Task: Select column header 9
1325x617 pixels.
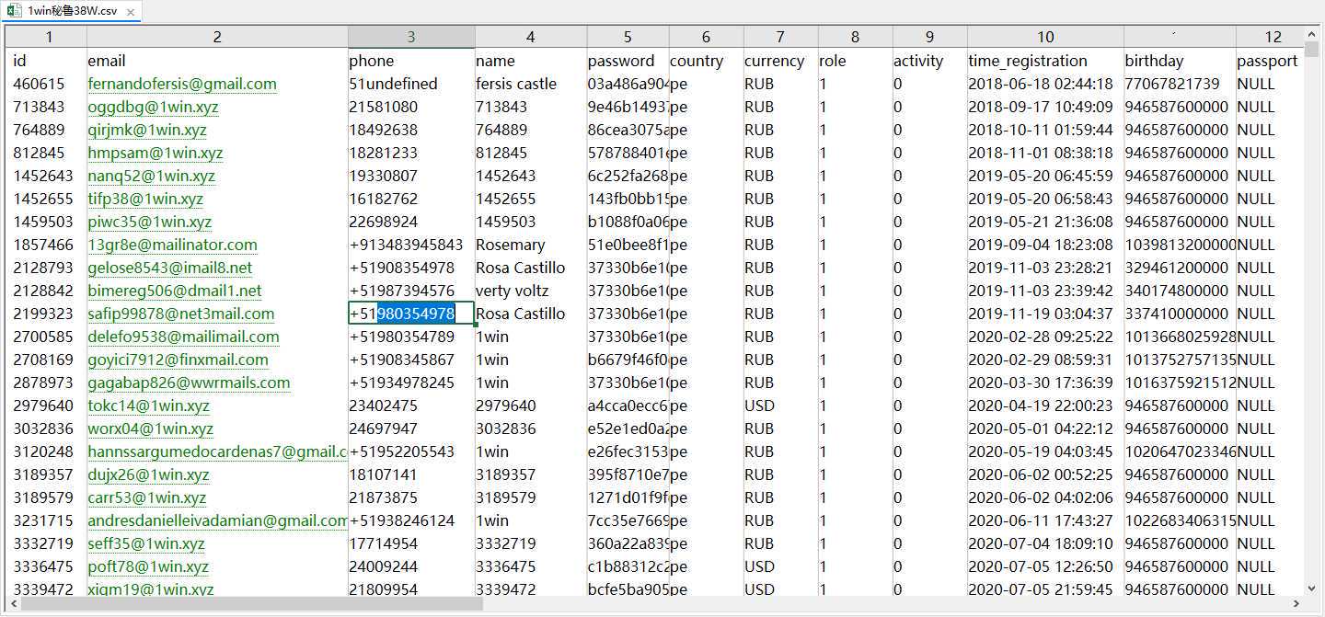Action: [929, 37]
